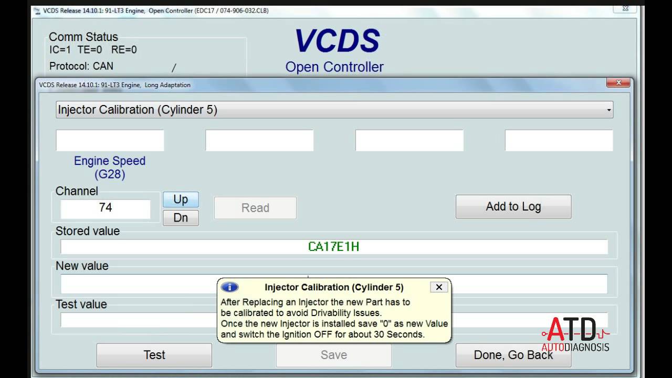The width and height of the screenshot is (672, 378).
Task: Click the Engine Speed (G28) label
Action: pos(110,167)
